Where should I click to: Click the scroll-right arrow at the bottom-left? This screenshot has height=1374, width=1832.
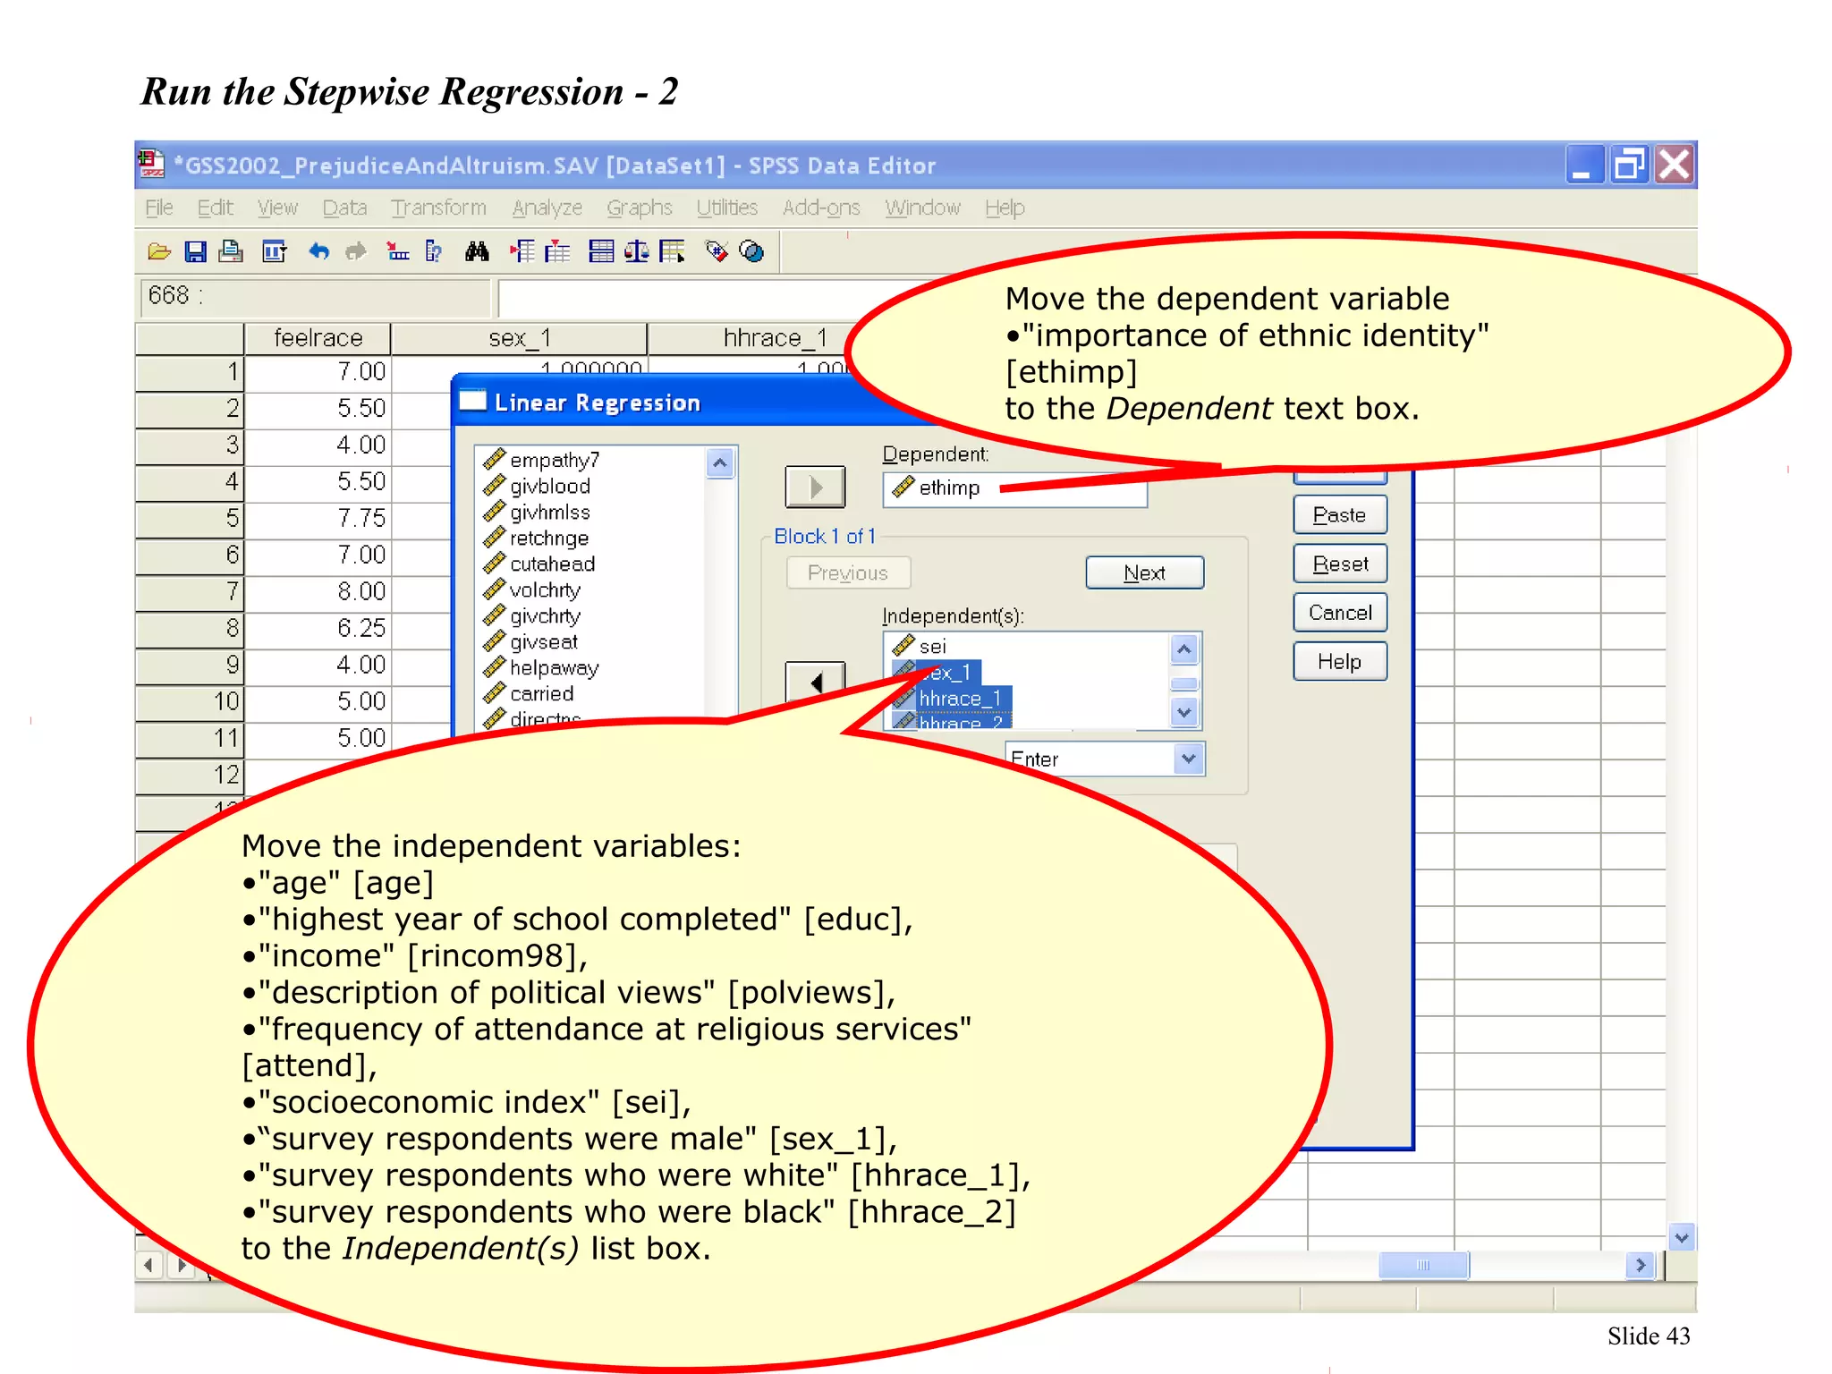[x=182, y=1265]
